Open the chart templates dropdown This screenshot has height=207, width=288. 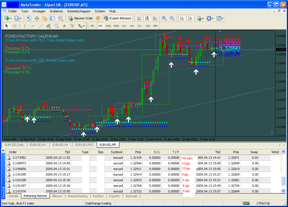[220, 18]
